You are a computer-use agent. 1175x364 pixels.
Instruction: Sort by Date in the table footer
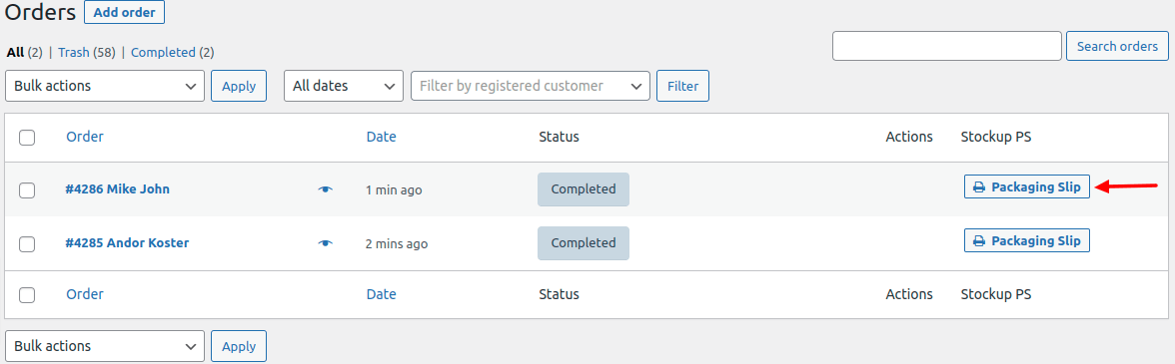[x=382, y=294]
